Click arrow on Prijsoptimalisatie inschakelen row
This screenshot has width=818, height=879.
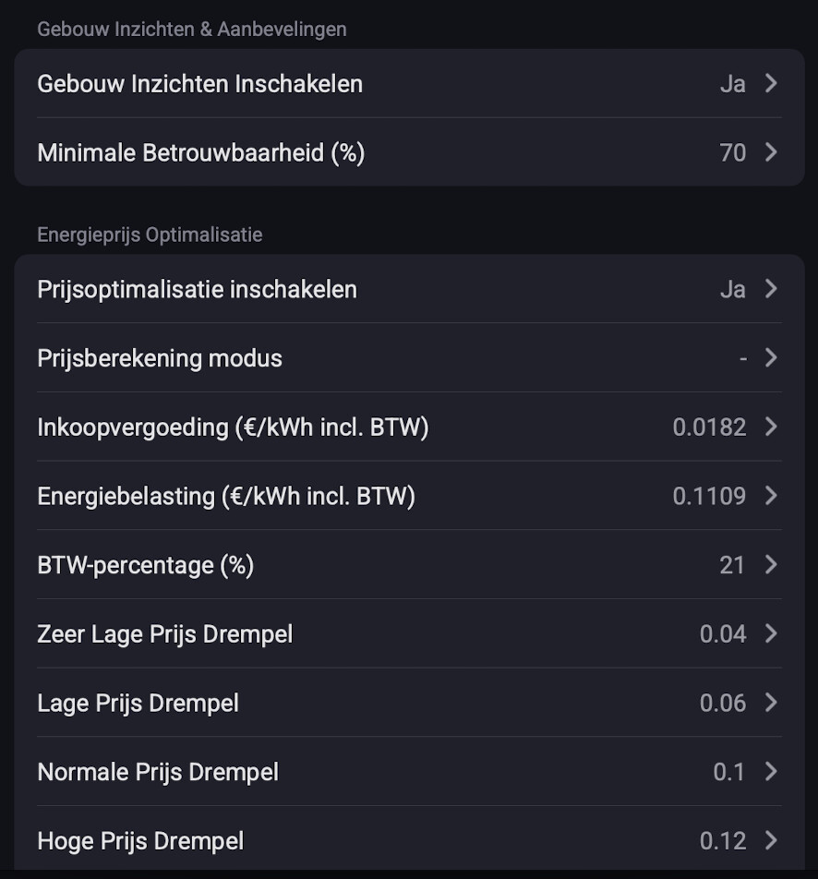point(772,289)
